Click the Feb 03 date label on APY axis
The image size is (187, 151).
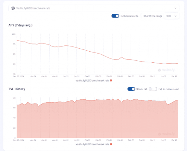pyautogui.click(x=87, y=76)
